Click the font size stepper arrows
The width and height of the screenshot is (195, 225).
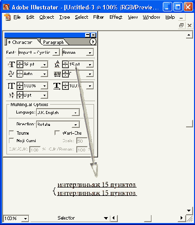(20, 64)
